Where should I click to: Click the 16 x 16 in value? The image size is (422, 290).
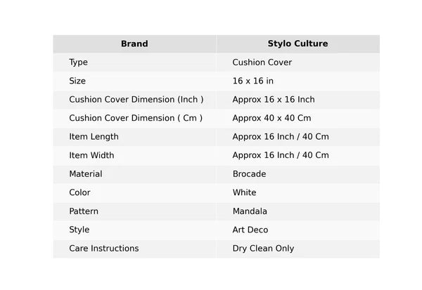click(x=252, y=81)
